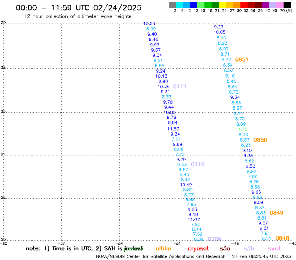Select the purple 42 ft legend swatch

click(x=266, y=5)
